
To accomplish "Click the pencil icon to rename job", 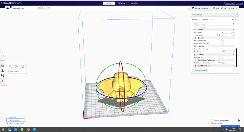I will [7, 124].
